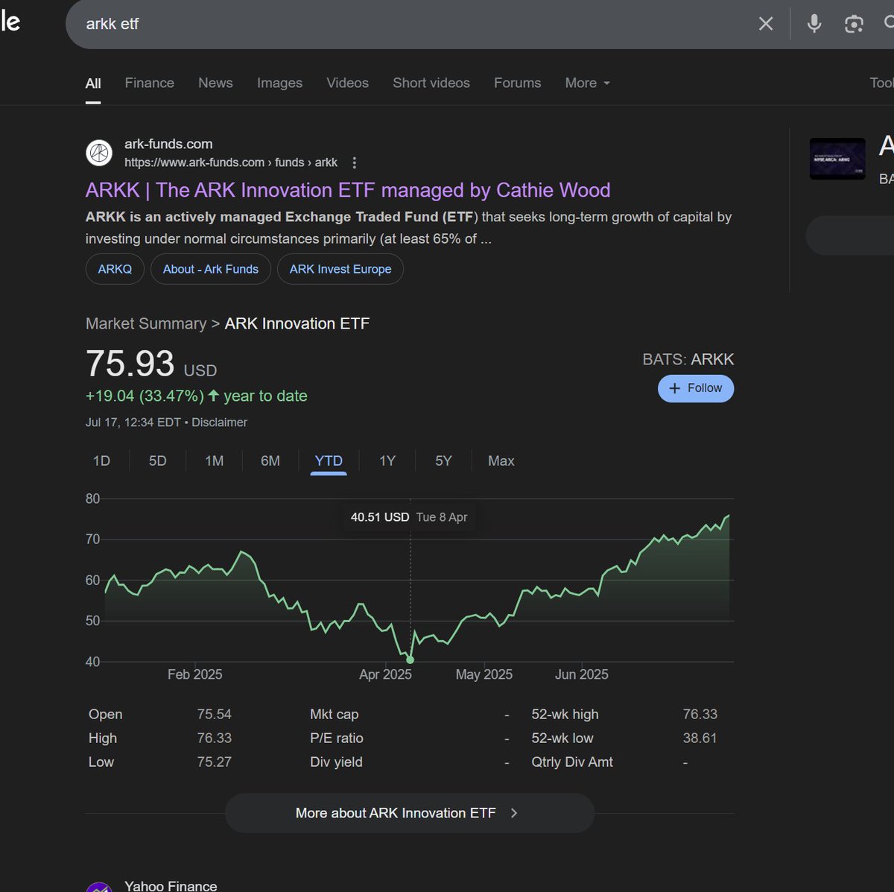Select the 5Y chart range
Screen dimensions: 894x892
click(x=444, y=461)
